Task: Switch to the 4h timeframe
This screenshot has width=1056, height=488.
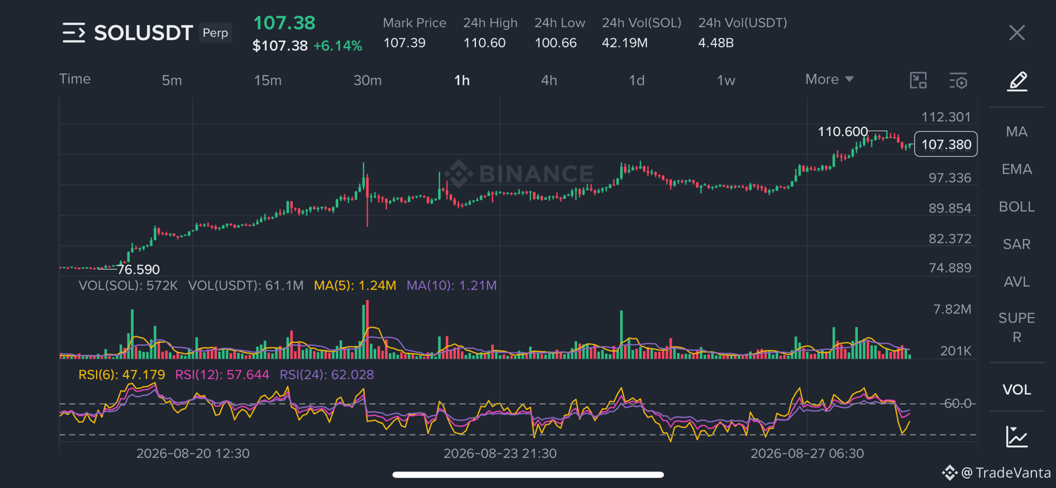Action: pos(549,80)
